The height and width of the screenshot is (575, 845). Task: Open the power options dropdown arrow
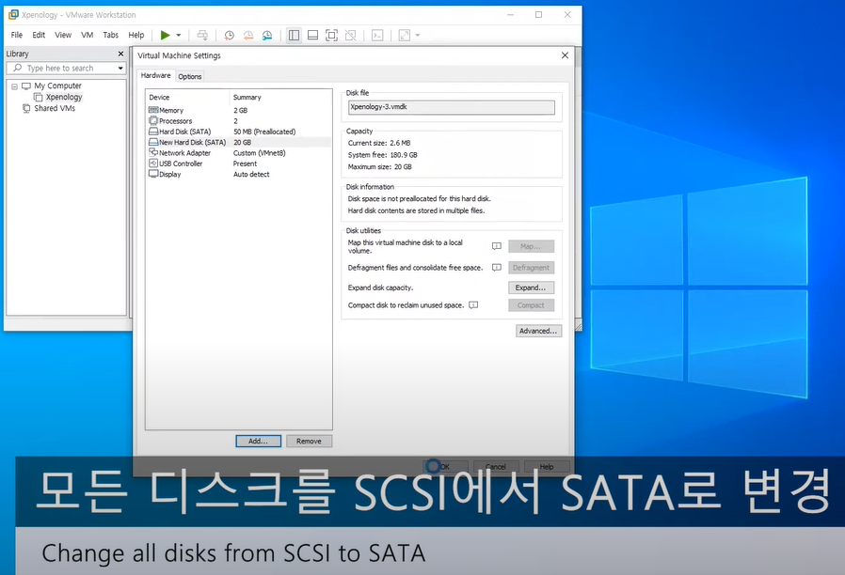point(179,35)
